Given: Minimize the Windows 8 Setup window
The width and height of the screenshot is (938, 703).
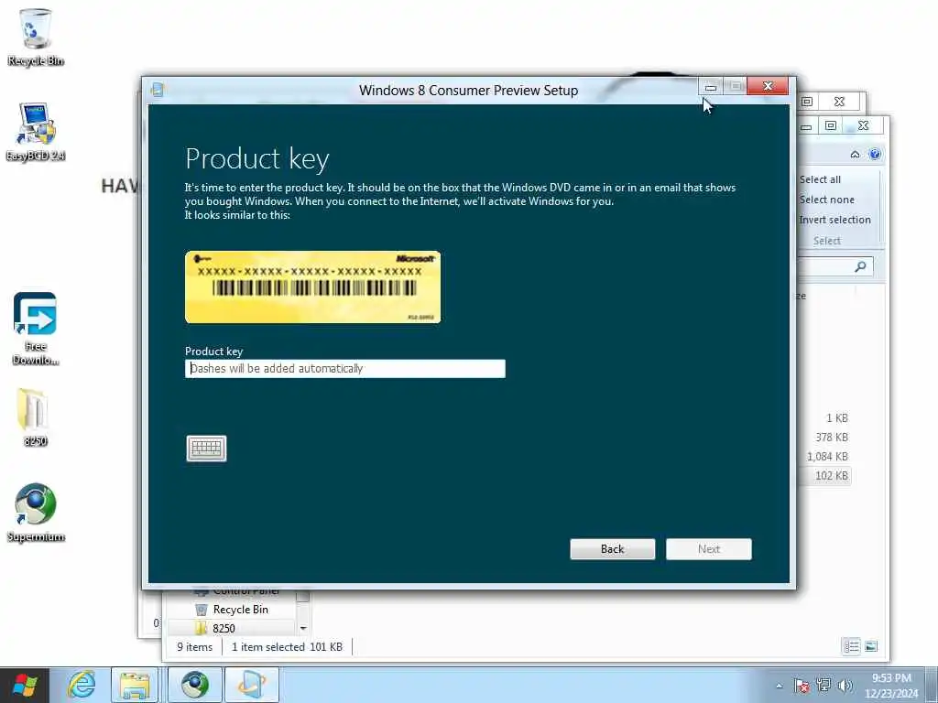Looking at the screenshot, I should pyautogui.click(x=711, y=87).
